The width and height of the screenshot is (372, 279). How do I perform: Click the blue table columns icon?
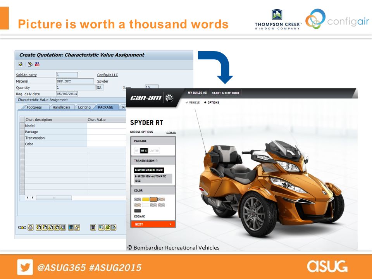click(x=71, y=227)
